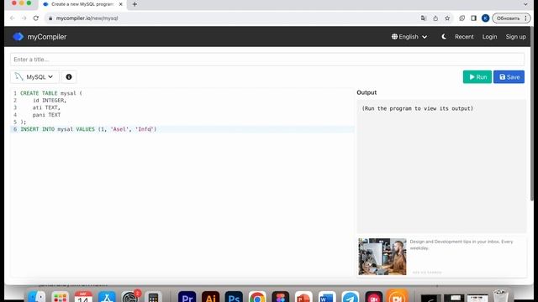Switch to Google Chrome in the dock
The width and height of the screenshot is (538, 302).
[257, 296]
